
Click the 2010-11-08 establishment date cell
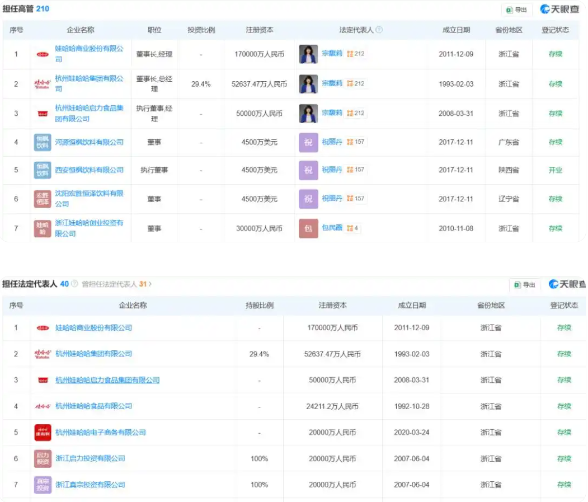click(x=456, y=228)
